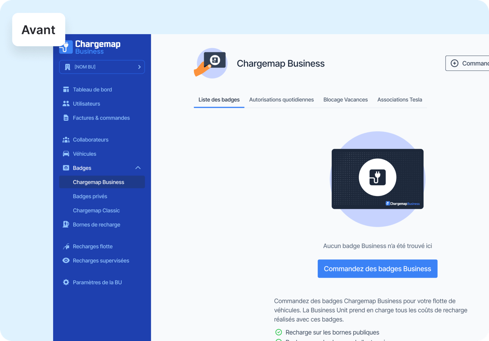The image size is (489, 341).
Task: Click the chevron arrow in [NOM BU] selector
Action: (x=139, y=67)
